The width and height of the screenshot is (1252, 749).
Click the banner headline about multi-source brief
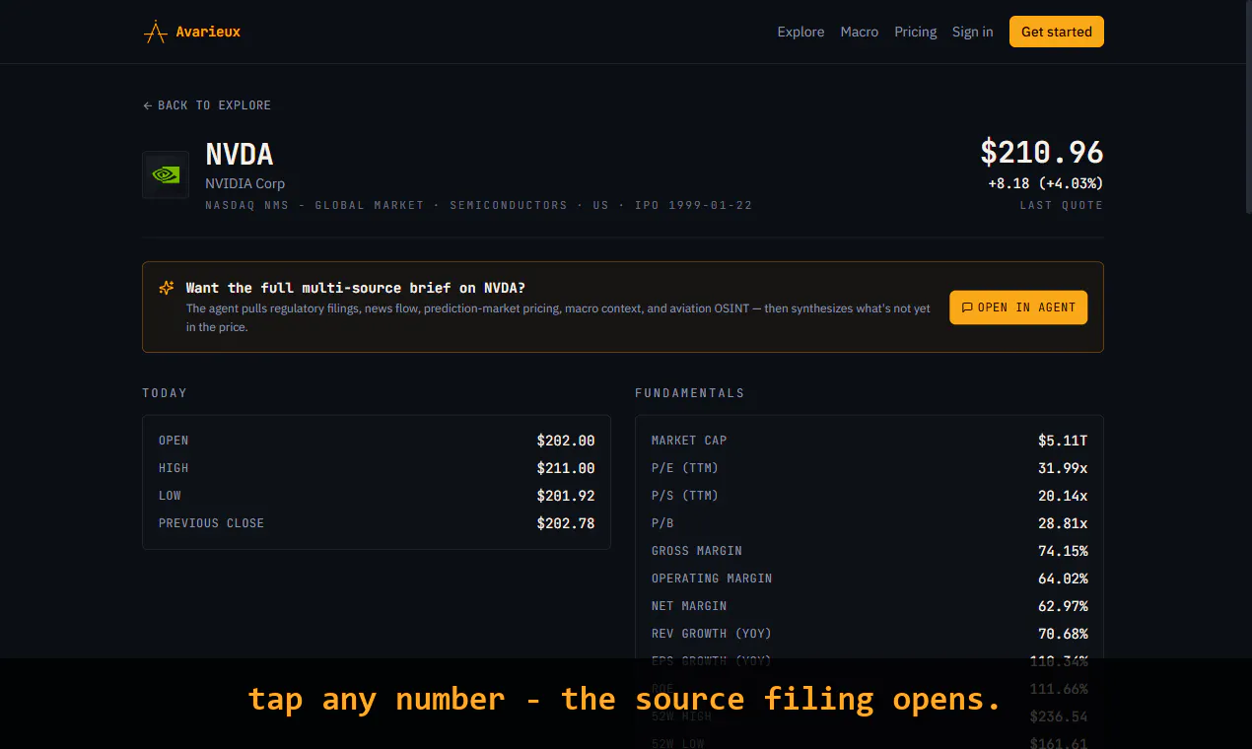(356, 288)
